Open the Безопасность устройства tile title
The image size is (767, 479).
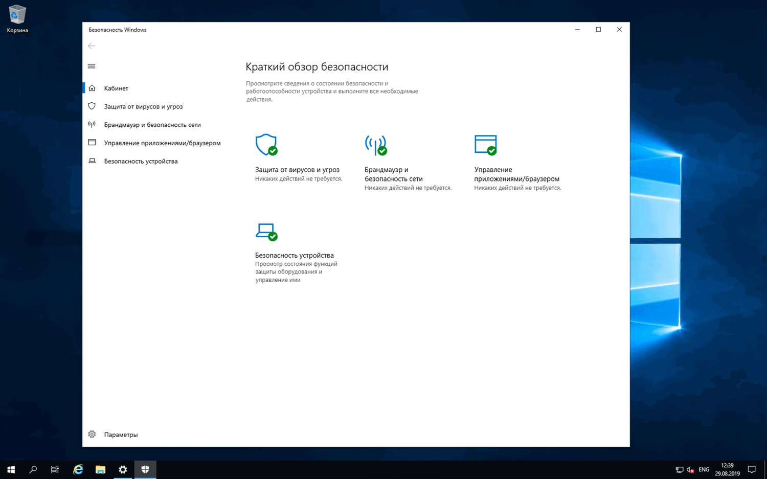pyautogui.click(x=294, y=255)
